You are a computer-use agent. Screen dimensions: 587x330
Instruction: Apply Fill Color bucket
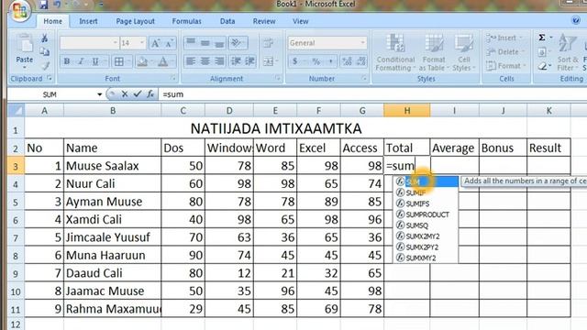tap(142, 61)
